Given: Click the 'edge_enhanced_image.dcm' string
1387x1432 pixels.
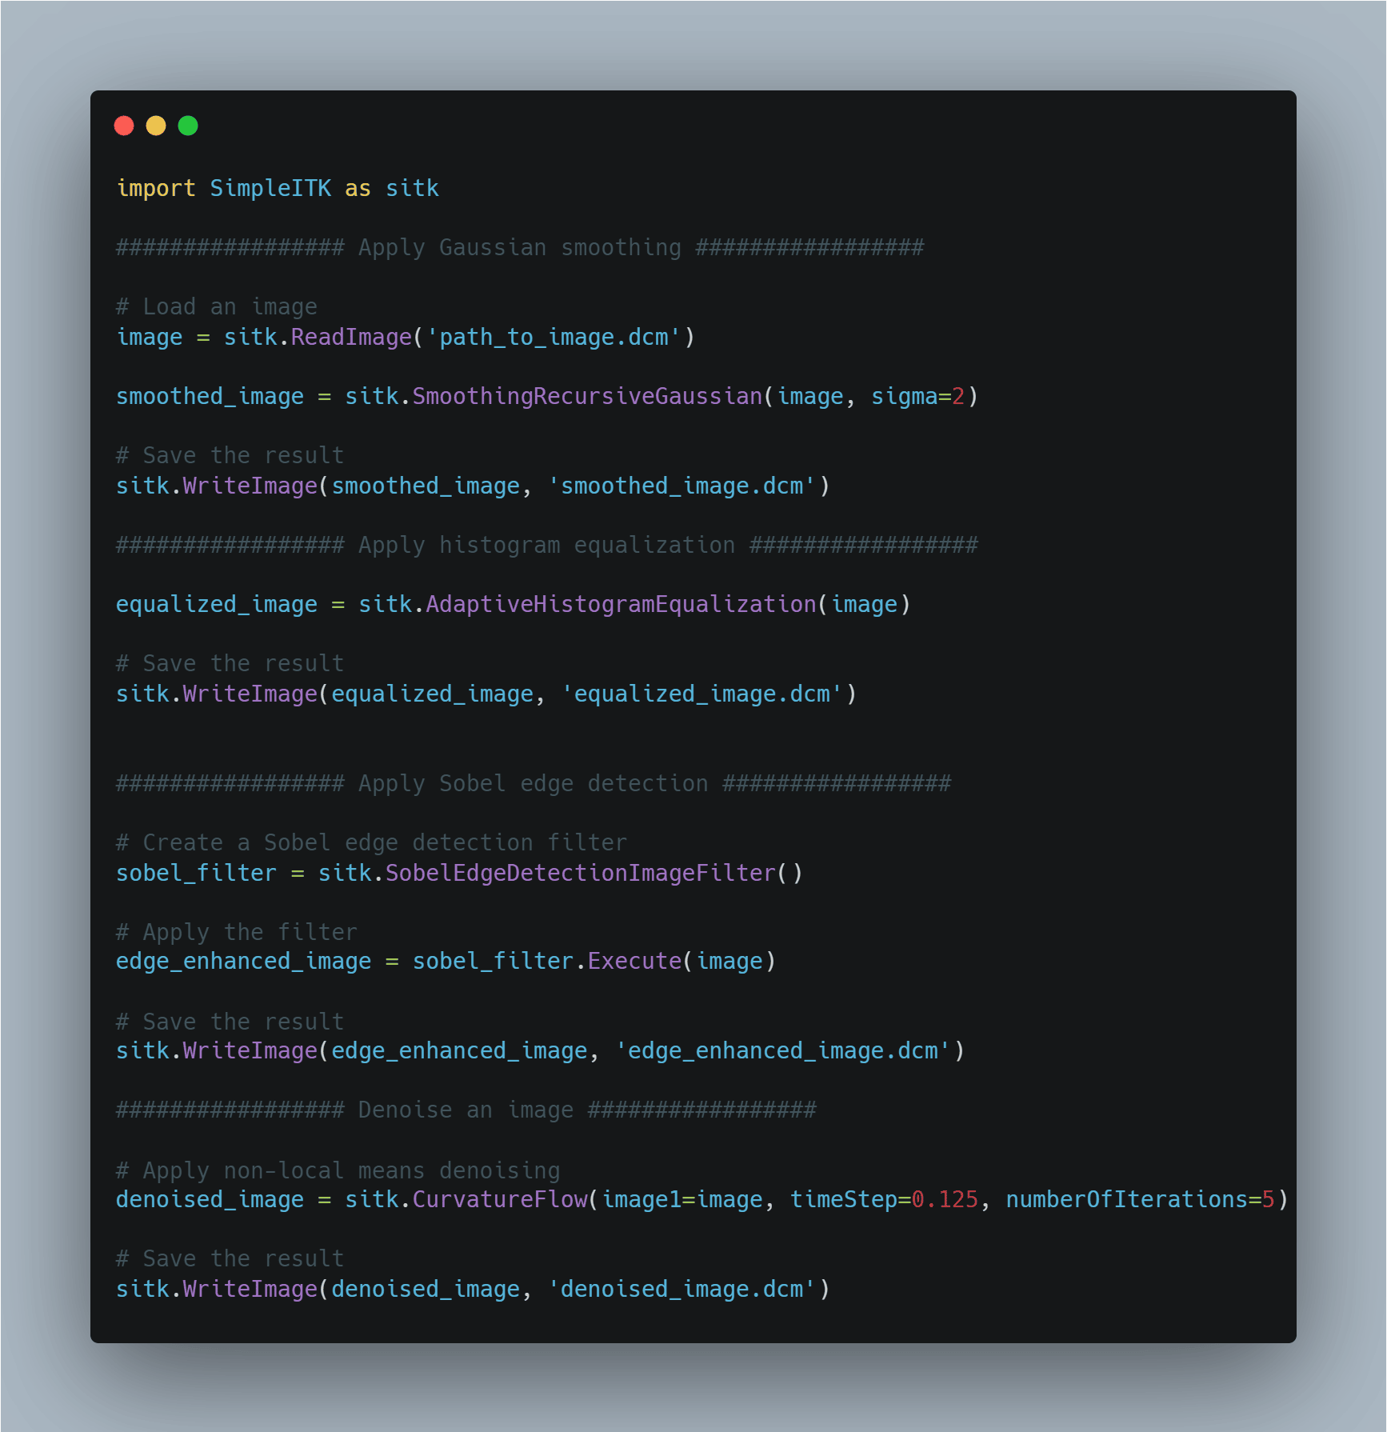Looking at the screenshot, I should click(x=782, y=1051).
